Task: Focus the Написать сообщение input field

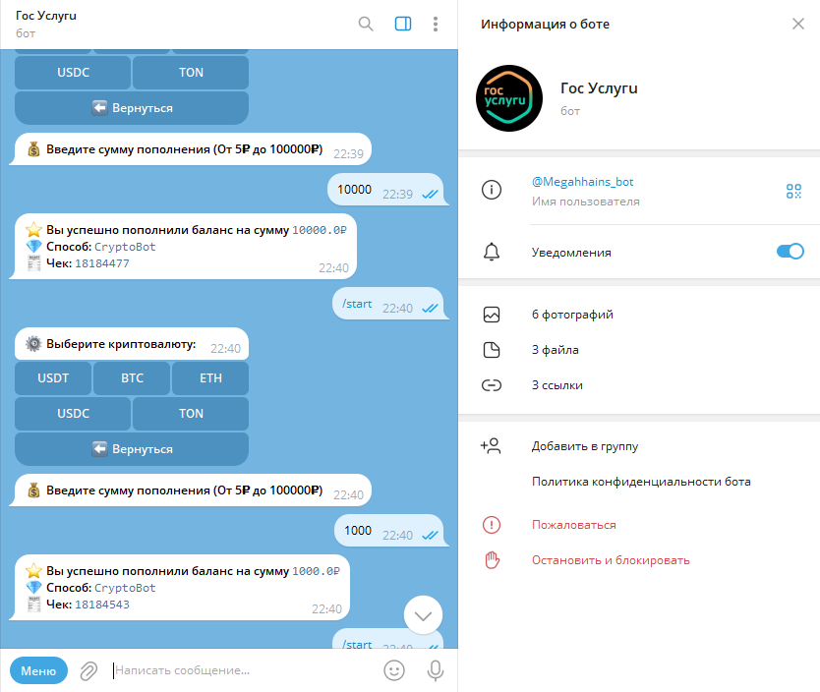Action: pyautogui.click(x=243, y=670)
